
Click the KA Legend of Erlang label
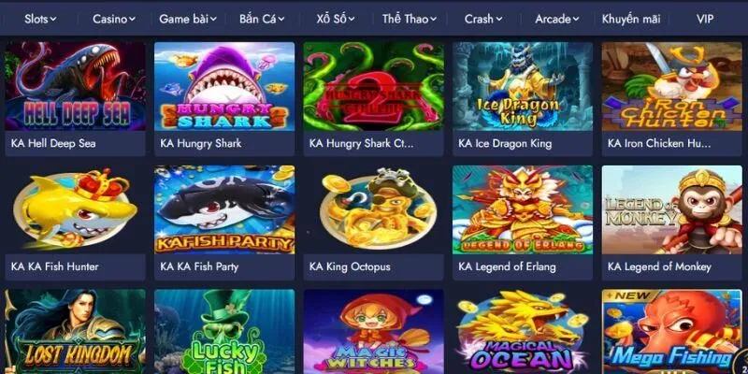pyautogui.click(x=507, y=266)
